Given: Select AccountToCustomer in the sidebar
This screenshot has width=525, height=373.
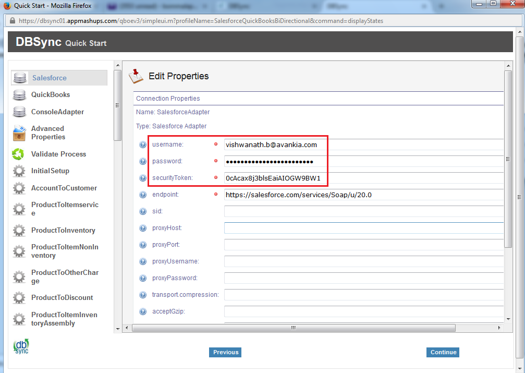Looking at the screenshot, I should pyautogui.click(x=64, y=188).
